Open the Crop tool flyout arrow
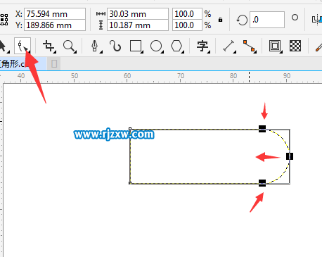This screenshot has height=257, width=322. (x=55, y=51)
